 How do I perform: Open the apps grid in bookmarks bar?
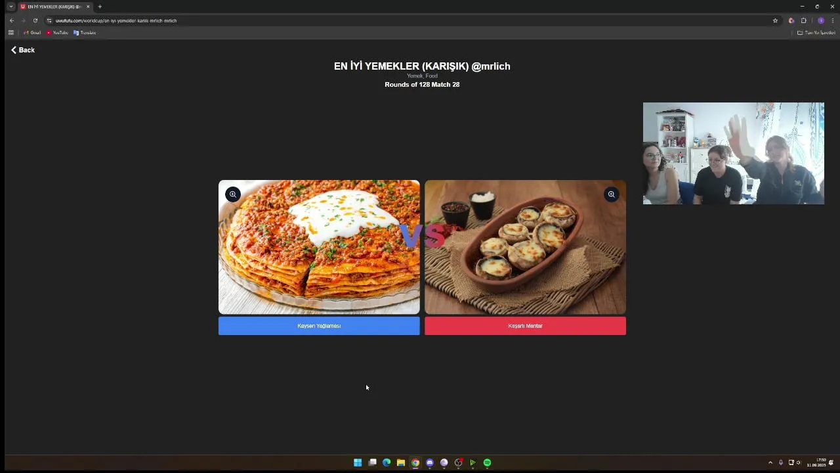coord(10,32)
